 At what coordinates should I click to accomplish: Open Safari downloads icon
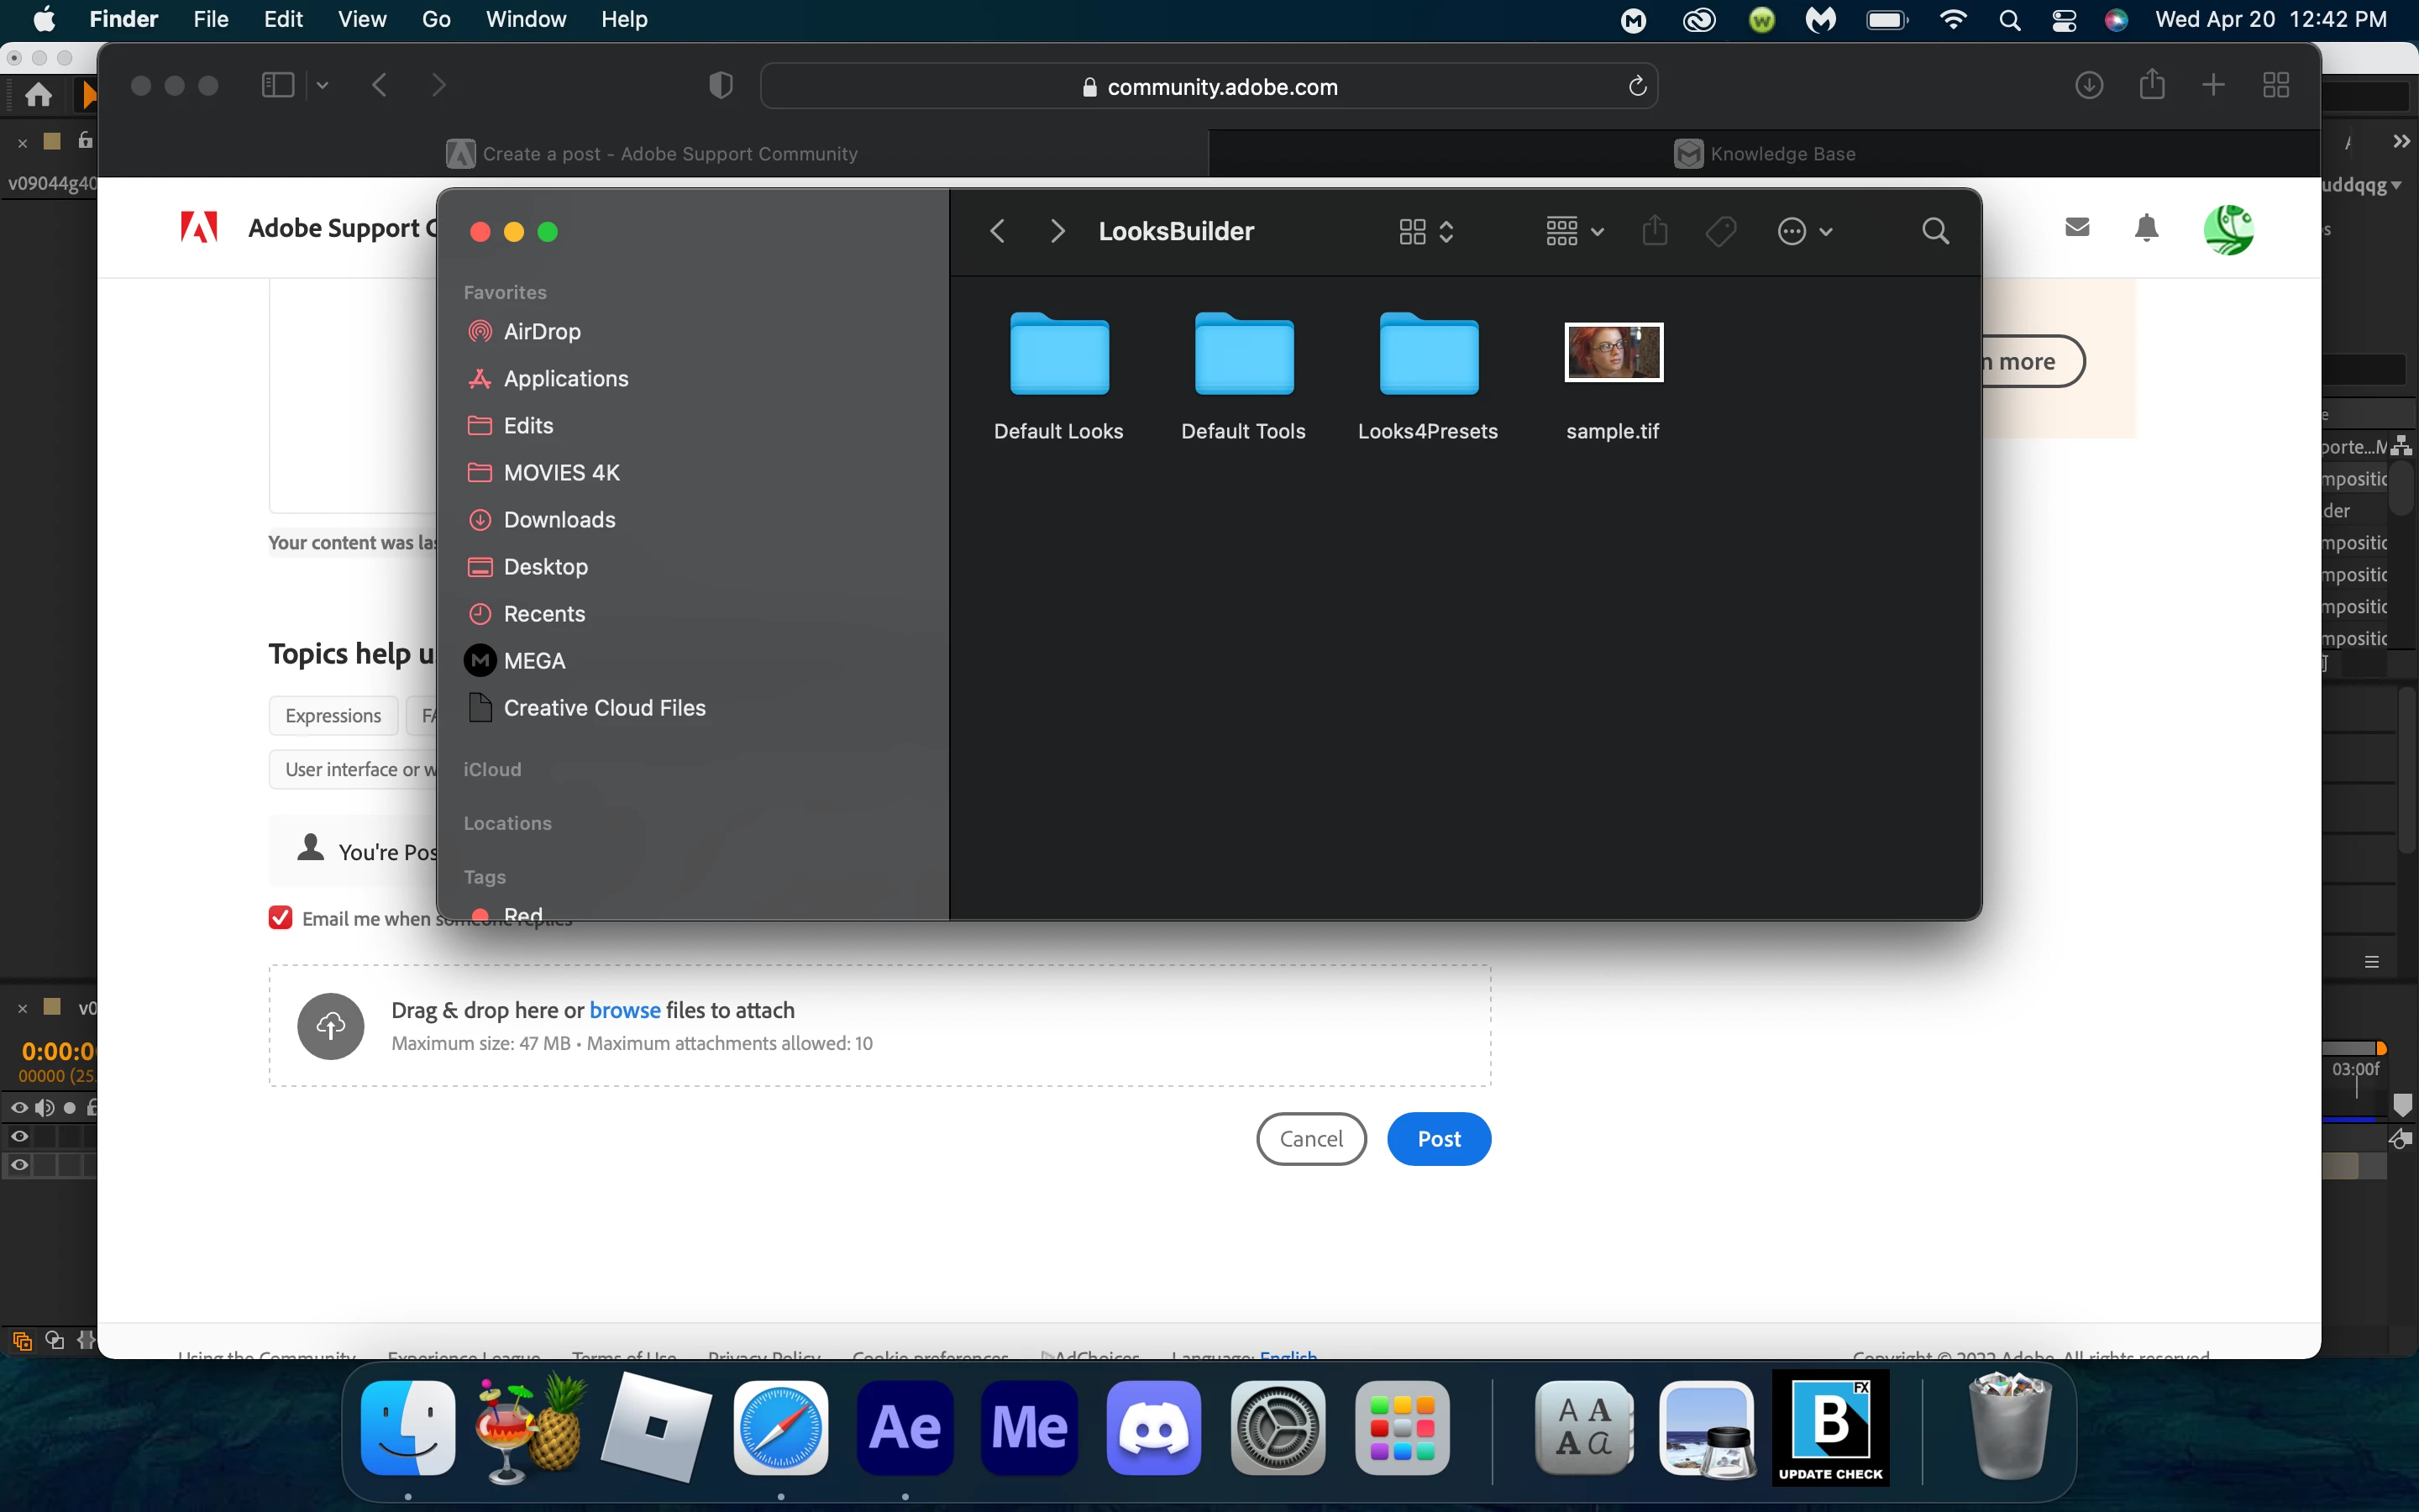click(x=2089, y=86)
